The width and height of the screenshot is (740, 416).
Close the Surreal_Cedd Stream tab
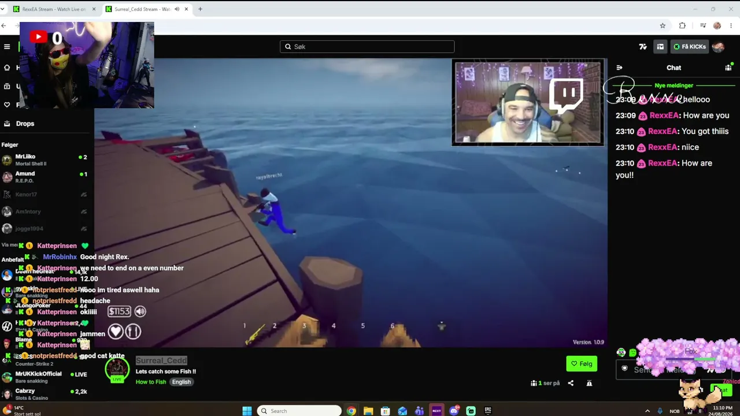[186, 9]
